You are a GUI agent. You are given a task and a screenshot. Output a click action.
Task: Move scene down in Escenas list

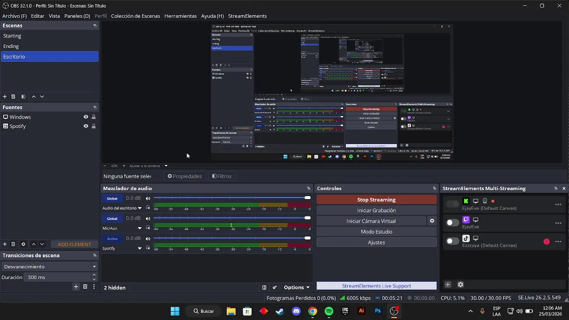click(42, 96)
